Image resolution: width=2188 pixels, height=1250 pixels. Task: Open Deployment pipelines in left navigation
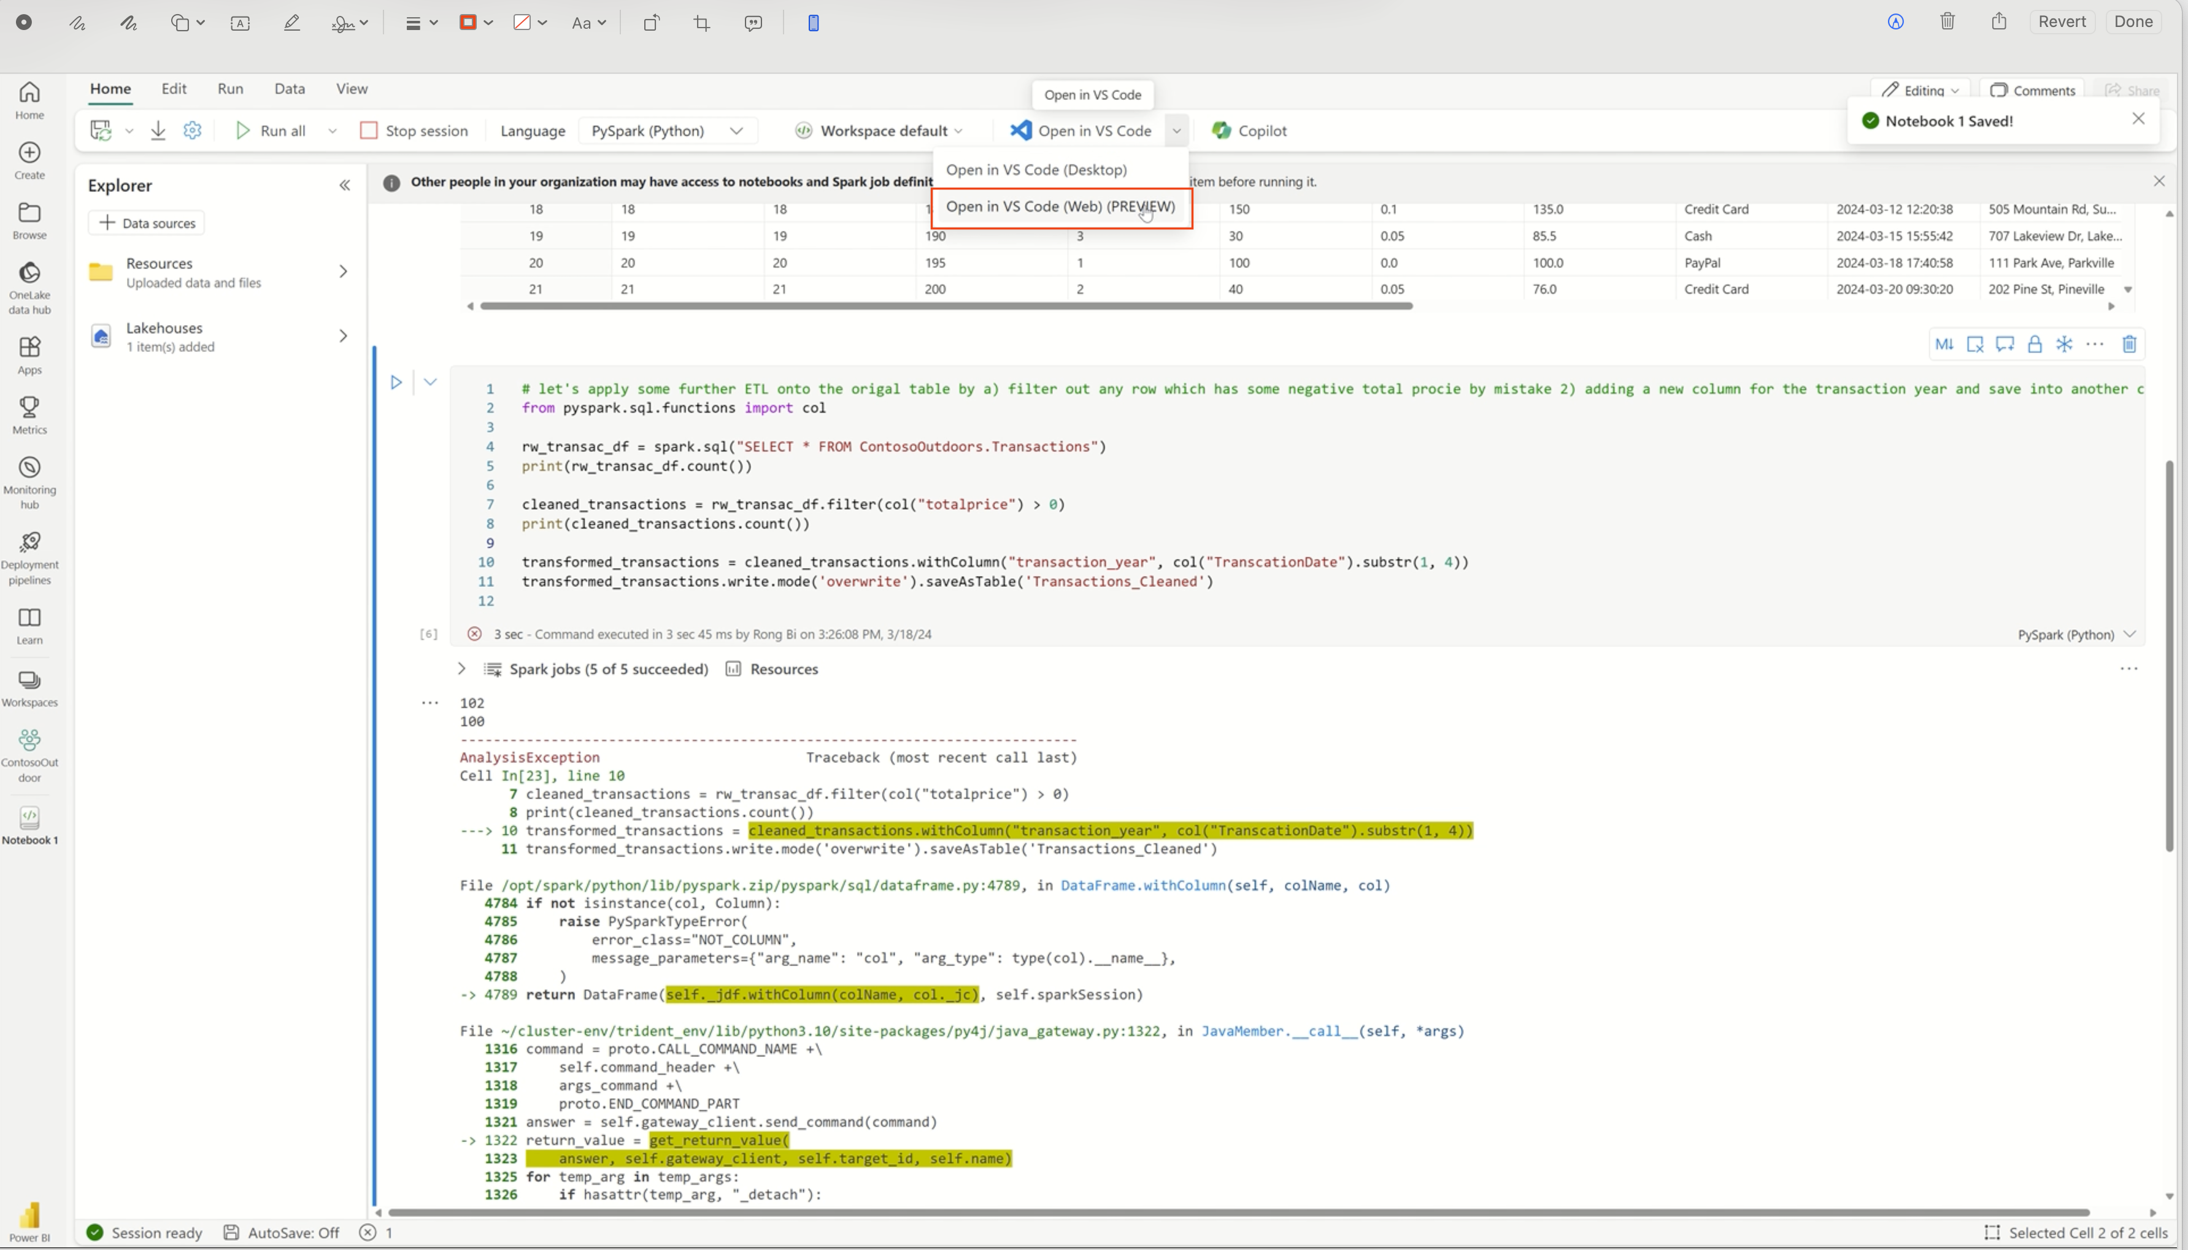(29, 558)
